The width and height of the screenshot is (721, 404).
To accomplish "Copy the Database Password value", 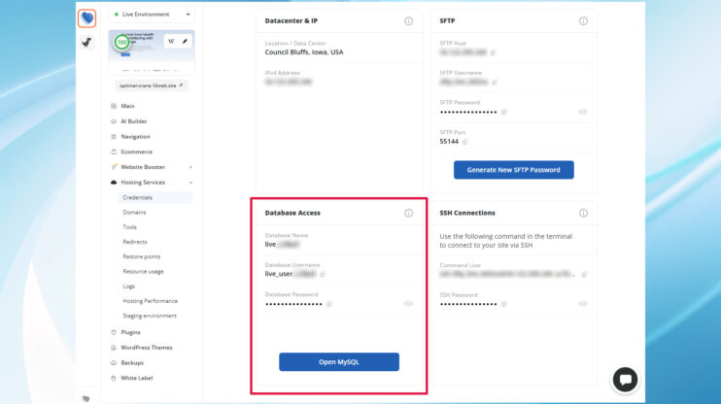I will (329, 304).
